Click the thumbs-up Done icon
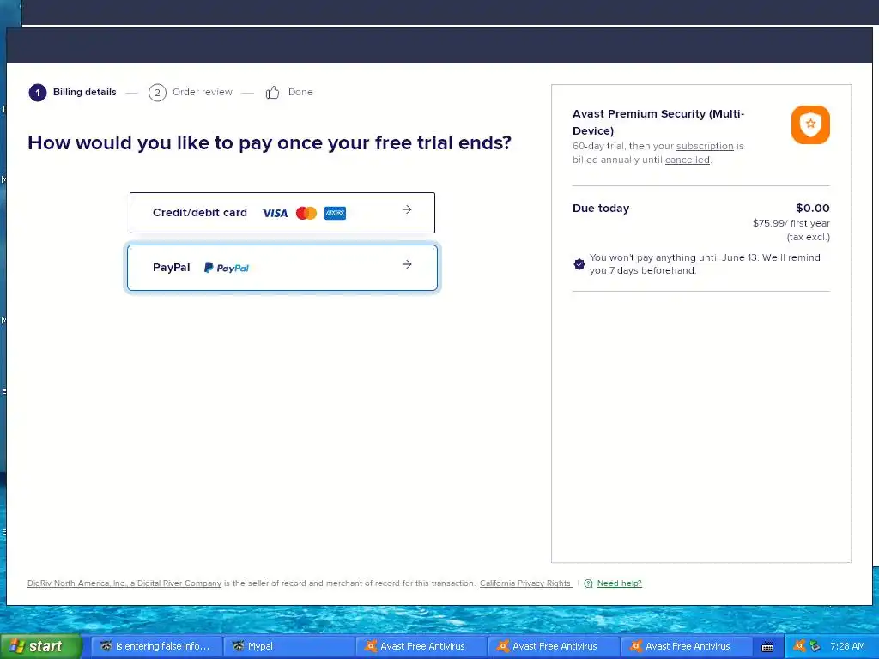The image size is (879, 659). tap(272, 93)
